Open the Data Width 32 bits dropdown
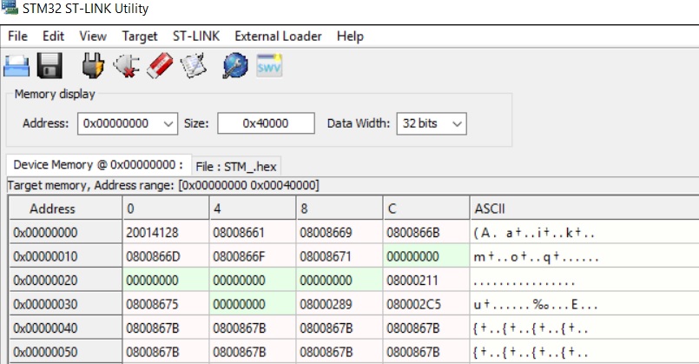Image resolution: width=699 pixels, height=364 pixels. tap(432, 123)
